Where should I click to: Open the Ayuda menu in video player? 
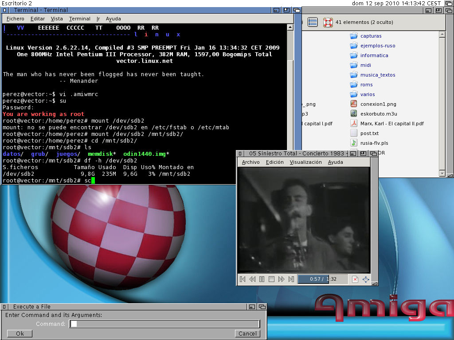coord(335,162)
